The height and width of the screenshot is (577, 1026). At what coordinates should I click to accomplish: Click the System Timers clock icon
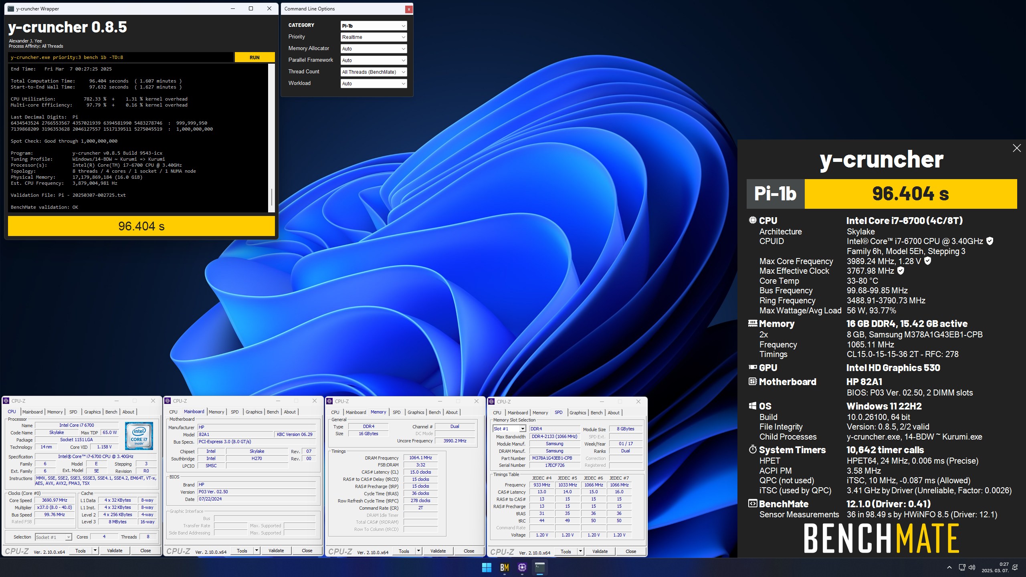click(x=753, y=450)
